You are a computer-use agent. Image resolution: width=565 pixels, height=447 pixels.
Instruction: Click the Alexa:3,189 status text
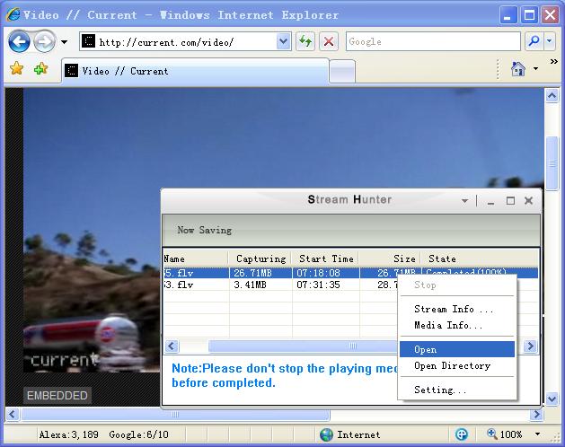pos(68,434)
